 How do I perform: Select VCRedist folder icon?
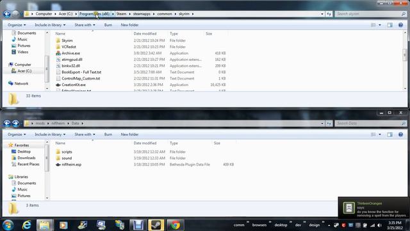click(x=58, y=47)
